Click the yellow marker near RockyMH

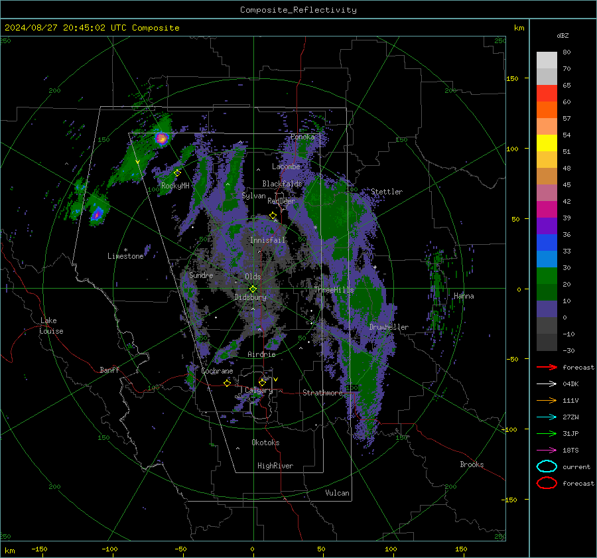tap(177, 173)
